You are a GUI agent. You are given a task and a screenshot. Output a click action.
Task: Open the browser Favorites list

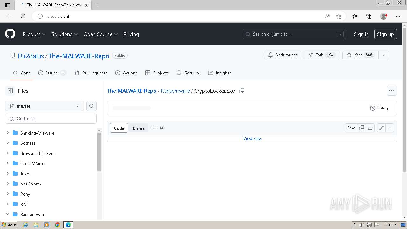click(355, 16)
